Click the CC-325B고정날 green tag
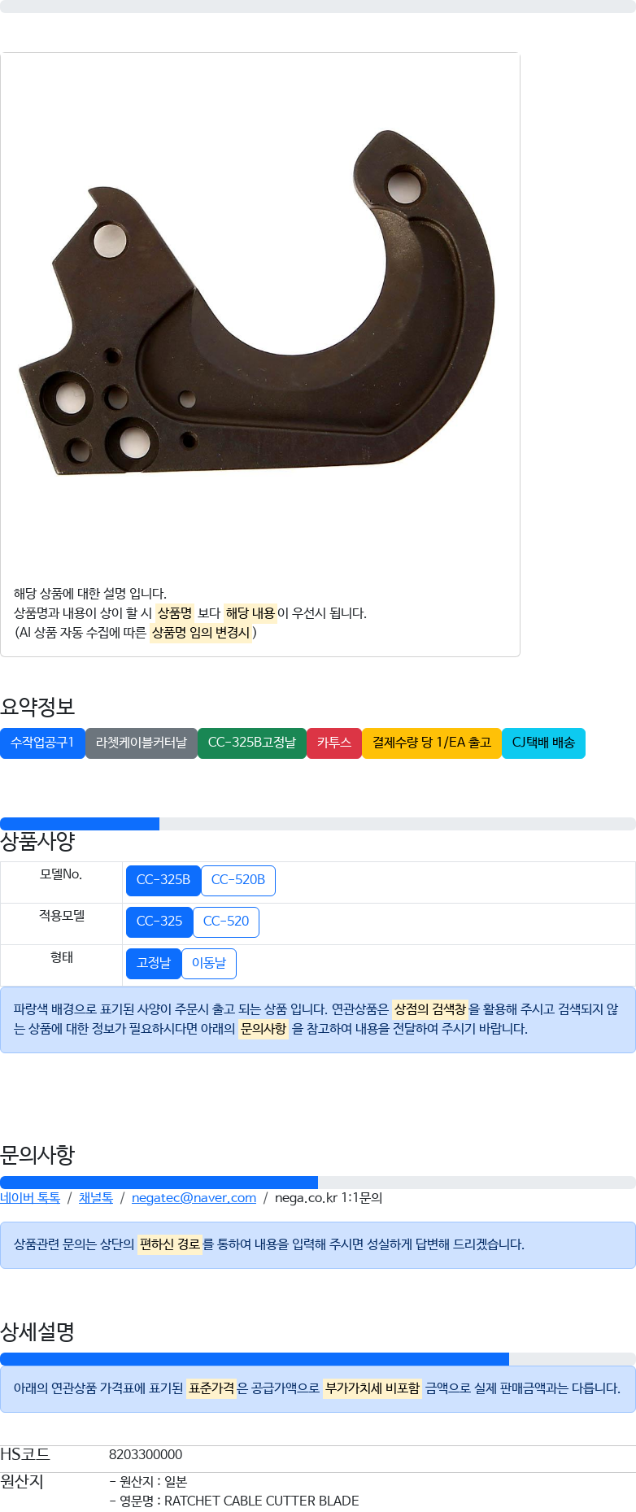636x1512 pixels. [x=252, y=743]
